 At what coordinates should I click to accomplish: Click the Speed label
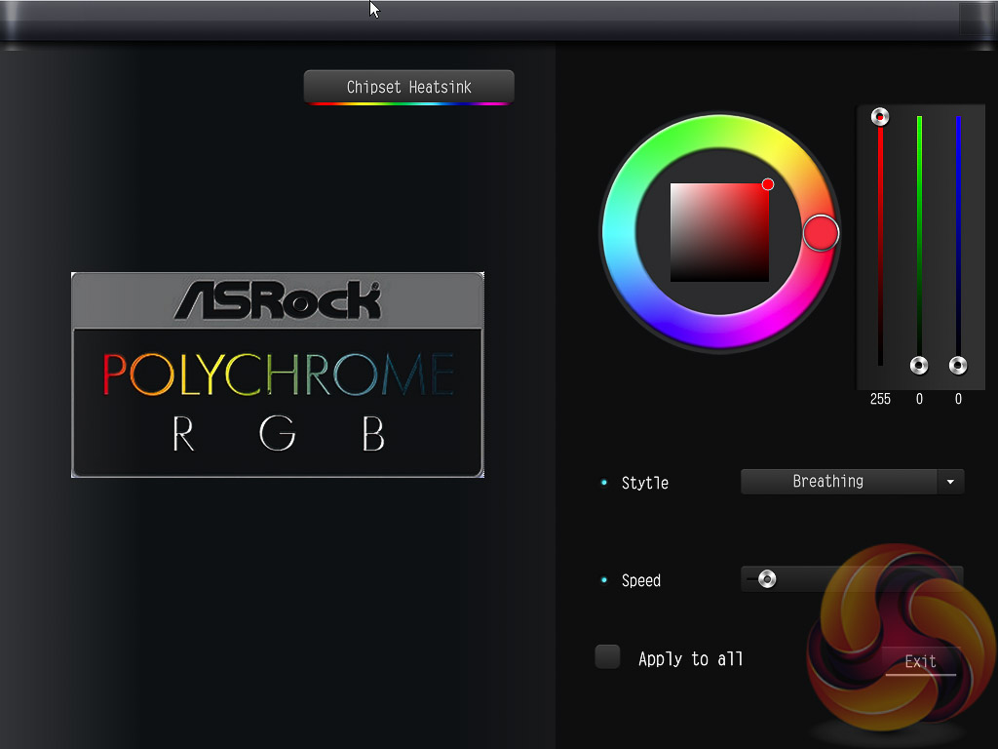coord(641,581)
